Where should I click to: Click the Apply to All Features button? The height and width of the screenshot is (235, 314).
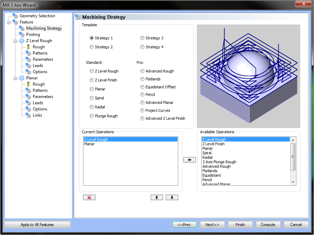37,224
